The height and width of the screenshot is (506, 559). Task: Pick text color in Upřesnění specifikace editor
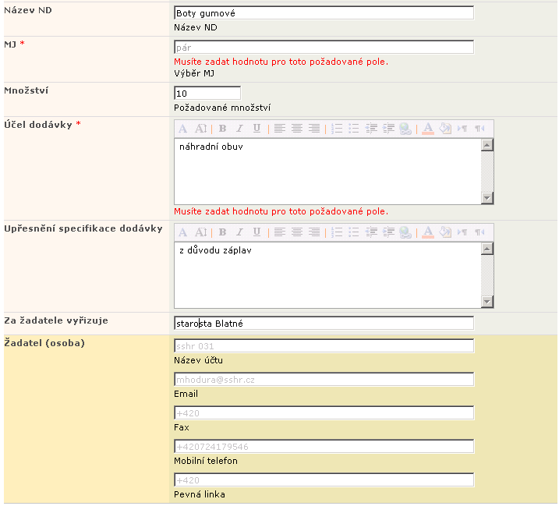click(428, 232)
